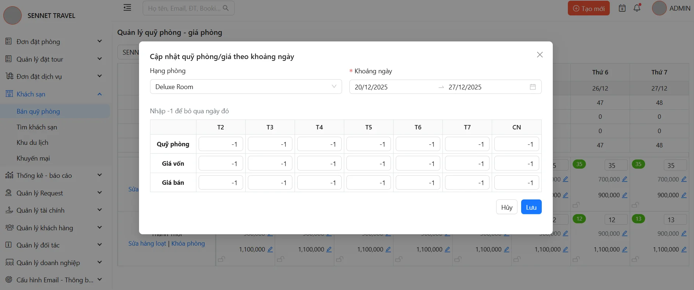Click the notification bell icon
The image size is (694, 290).
(637, 8)
